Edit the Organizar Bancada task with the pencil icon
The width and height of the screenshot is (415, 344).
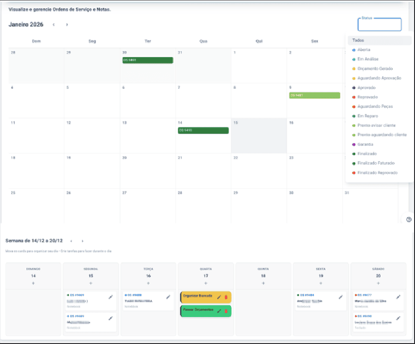[x=219, y=297]
